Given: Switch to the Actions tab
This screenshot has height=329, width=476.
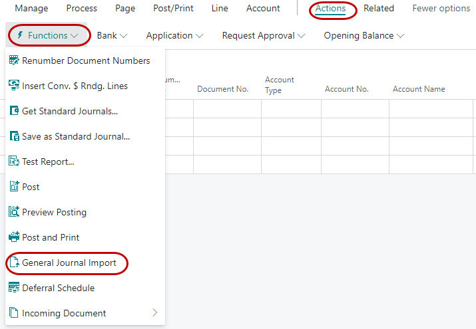Looking at the screenshot, I should 330,9.
